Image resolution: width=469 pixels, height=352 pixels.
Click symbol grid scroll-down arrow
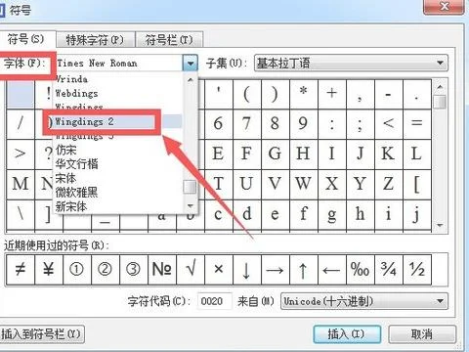(440, 225)
